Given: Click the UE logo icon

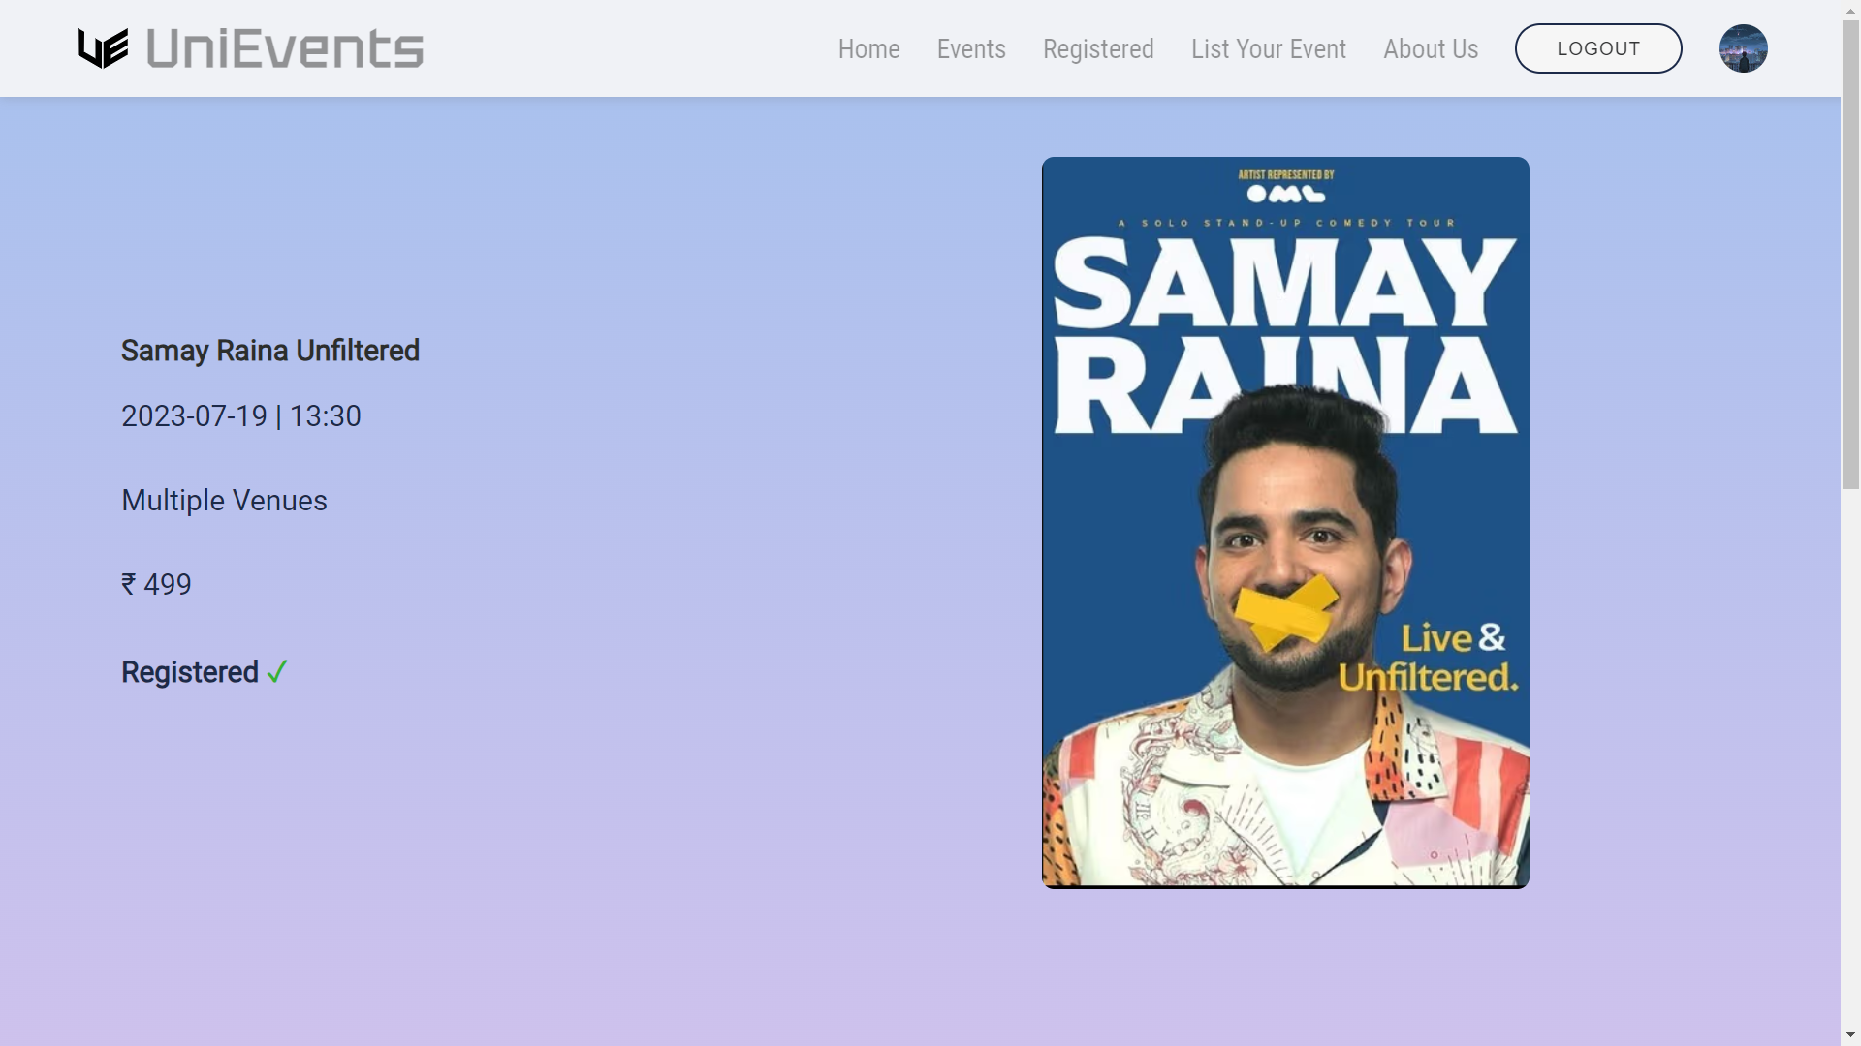Looking at the screenshot, I should 103,48.
